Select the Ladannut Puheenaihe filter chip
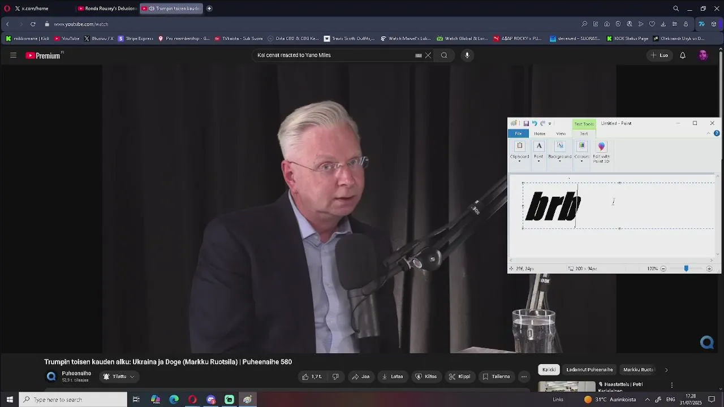 tap(589, 370)
